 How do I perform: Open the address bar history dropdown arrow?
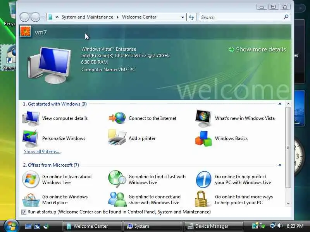click(x=183, y=17)
